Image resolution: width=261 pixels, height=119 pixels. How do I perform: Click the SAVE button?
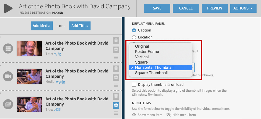[x=157, y=8]
